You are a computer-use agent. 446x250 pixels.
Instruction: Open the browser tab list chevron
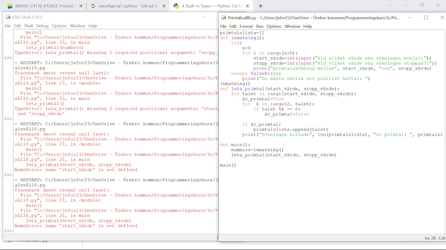coord(389,6)
